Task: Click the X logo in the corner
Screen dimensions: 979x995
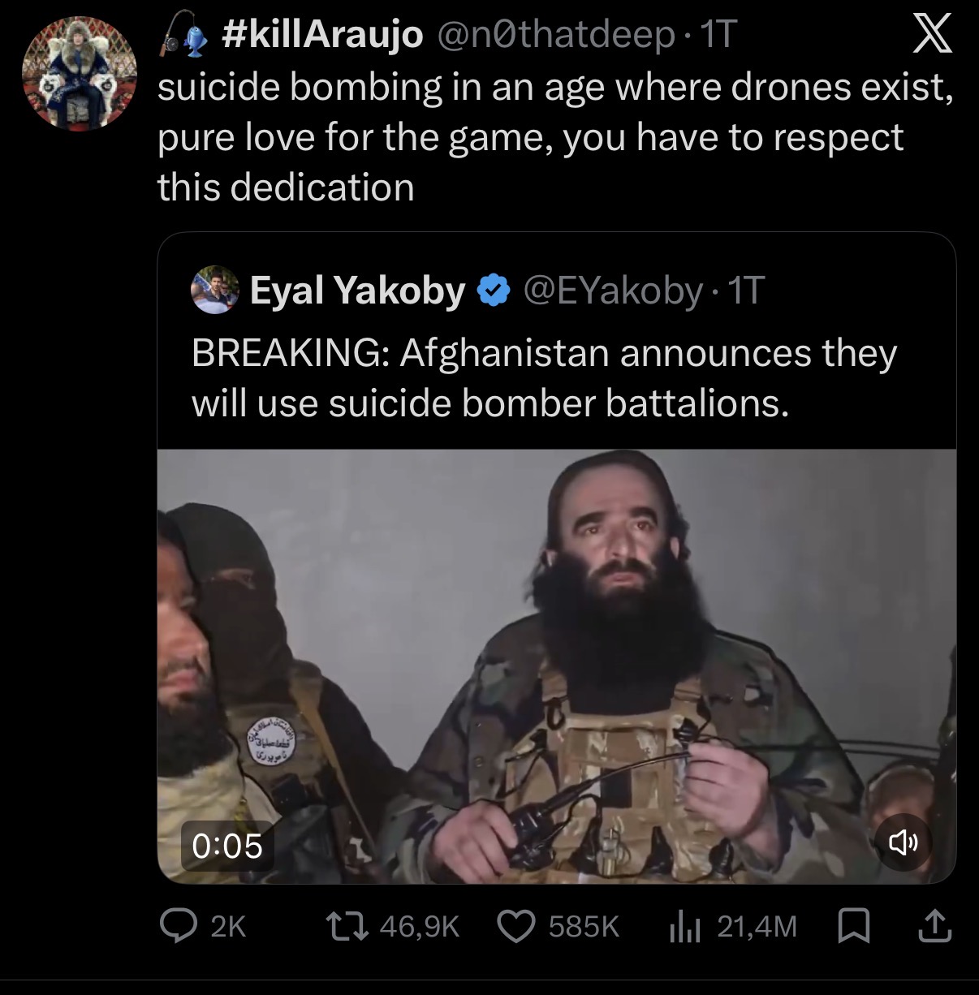Action: click(930, 37)
